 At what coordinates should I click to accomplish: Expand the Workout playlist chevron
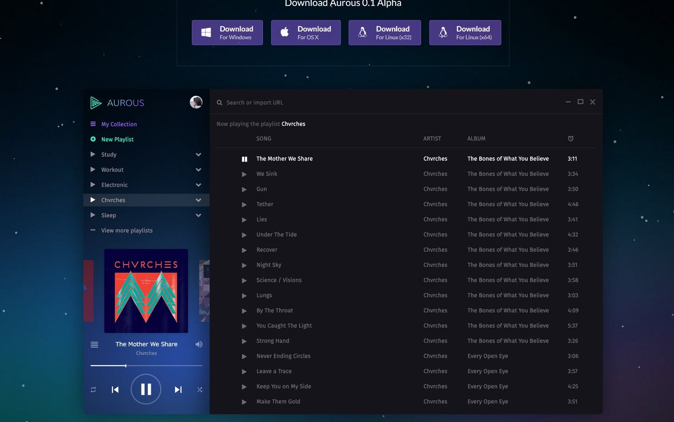coord(198,170)
